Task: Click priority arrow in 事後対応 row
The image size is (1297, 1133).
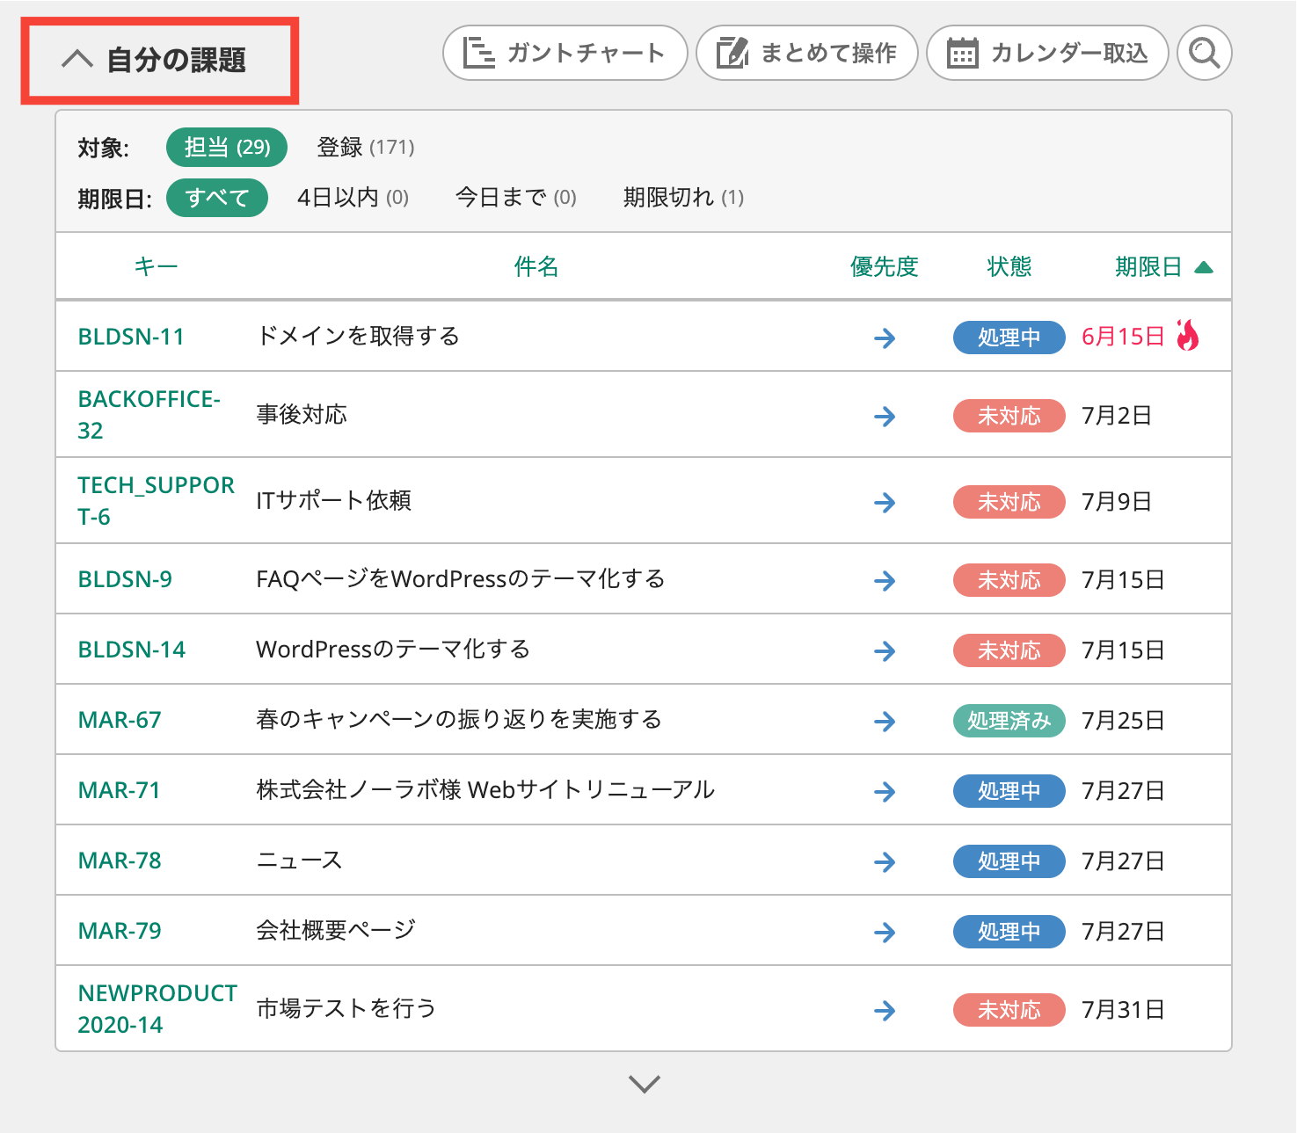Action: (x=885, y=416)
